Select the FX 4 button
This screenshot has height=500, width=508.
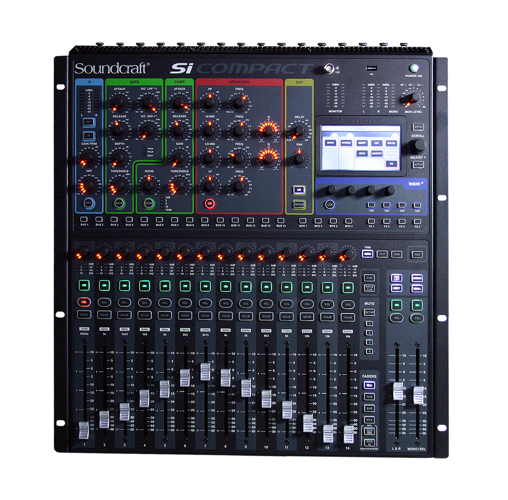coord(417,221)
